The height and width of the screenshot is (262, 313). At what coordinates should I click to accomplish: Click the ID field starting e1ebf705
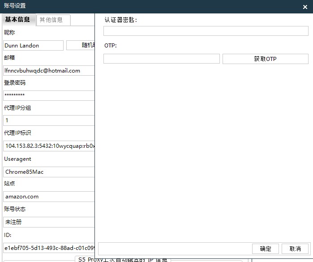click(x=49, y=248)
